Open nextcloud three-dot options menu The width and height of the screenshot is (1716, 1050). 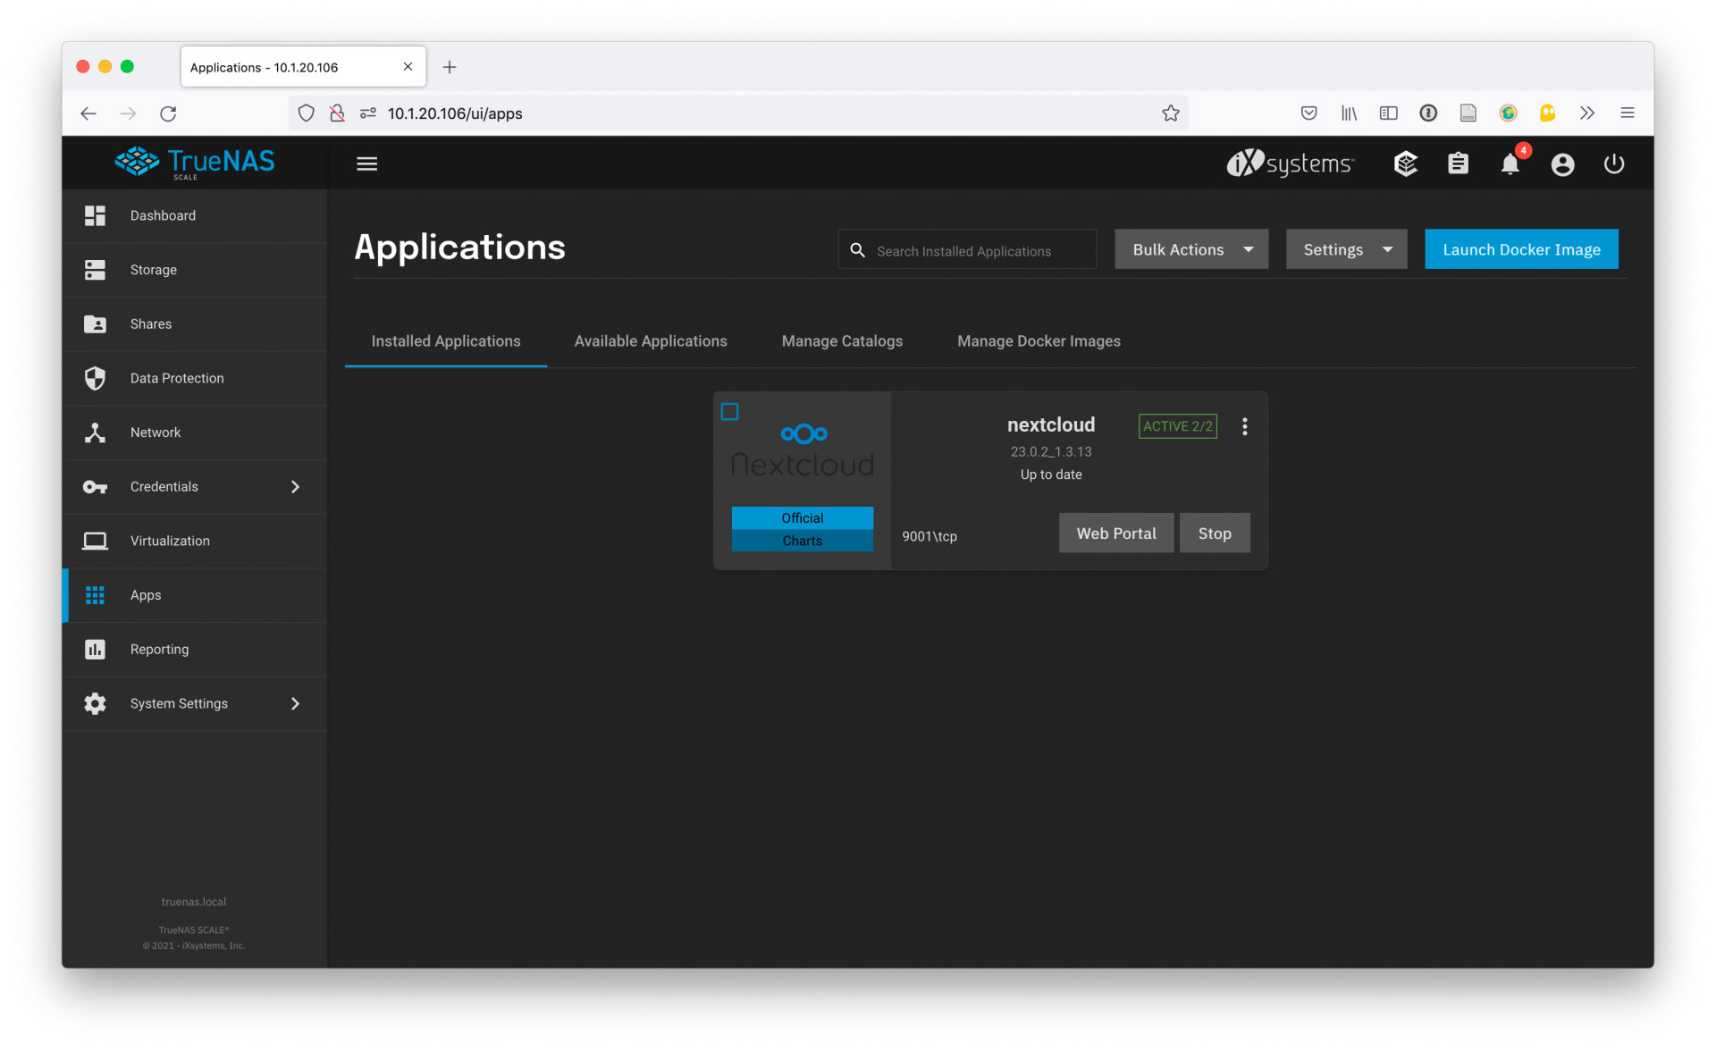point(1244,426)
